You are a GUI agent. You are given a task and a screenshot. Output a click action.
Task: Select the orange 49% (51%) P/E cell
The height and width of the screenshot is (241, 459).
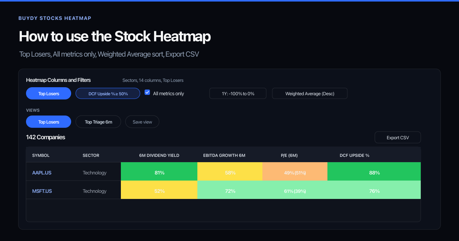click(x=295, y=171)
